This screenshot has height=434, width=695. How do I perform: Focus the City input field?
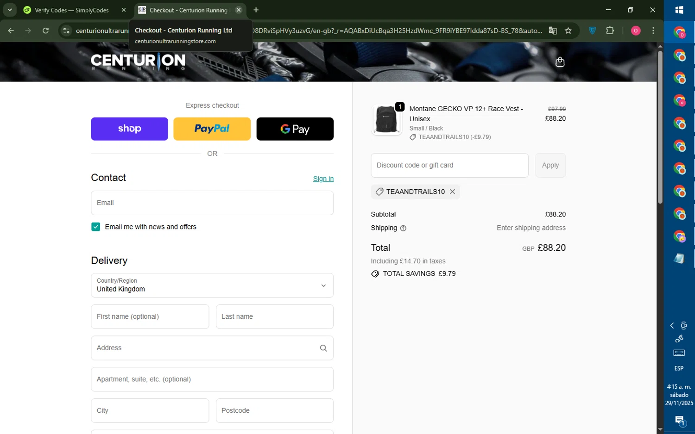[150, 410]
